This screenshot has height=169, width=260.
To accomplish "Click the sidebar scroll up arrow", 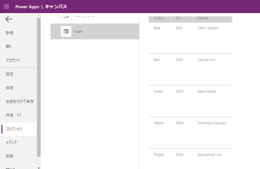I will (39, 16).
